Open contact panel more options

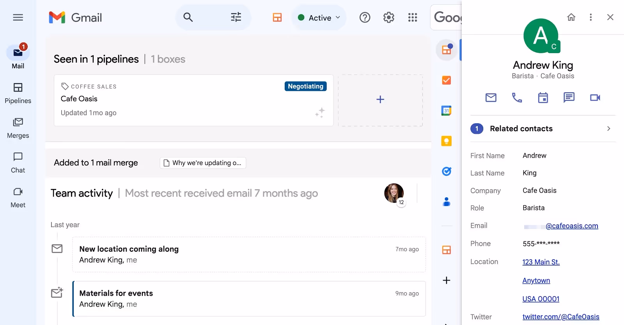coord(591,17)
